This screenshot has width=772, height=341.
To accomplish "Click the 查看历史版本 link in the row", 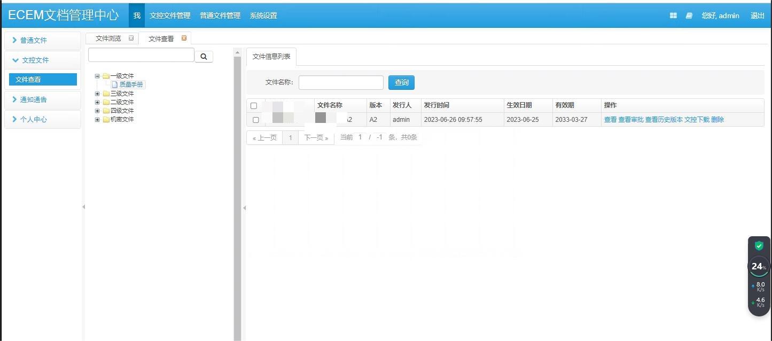I will coord(664,120).
